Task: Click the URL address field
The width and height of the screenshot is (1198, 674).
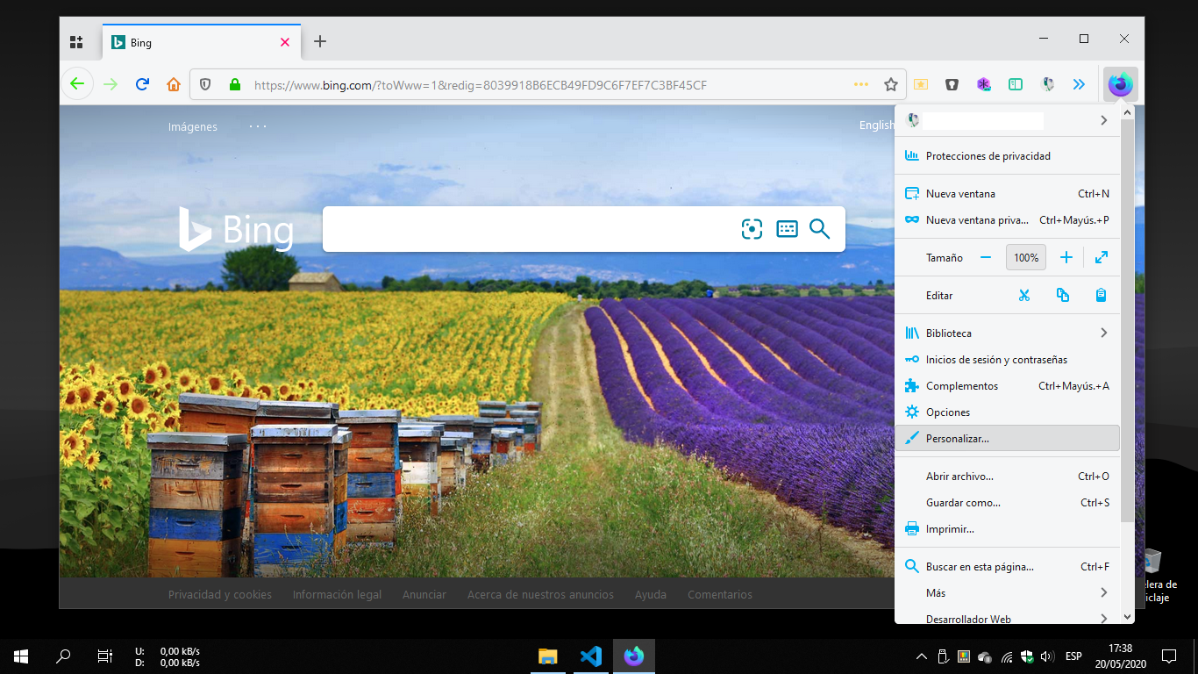Action: point(548,85)
